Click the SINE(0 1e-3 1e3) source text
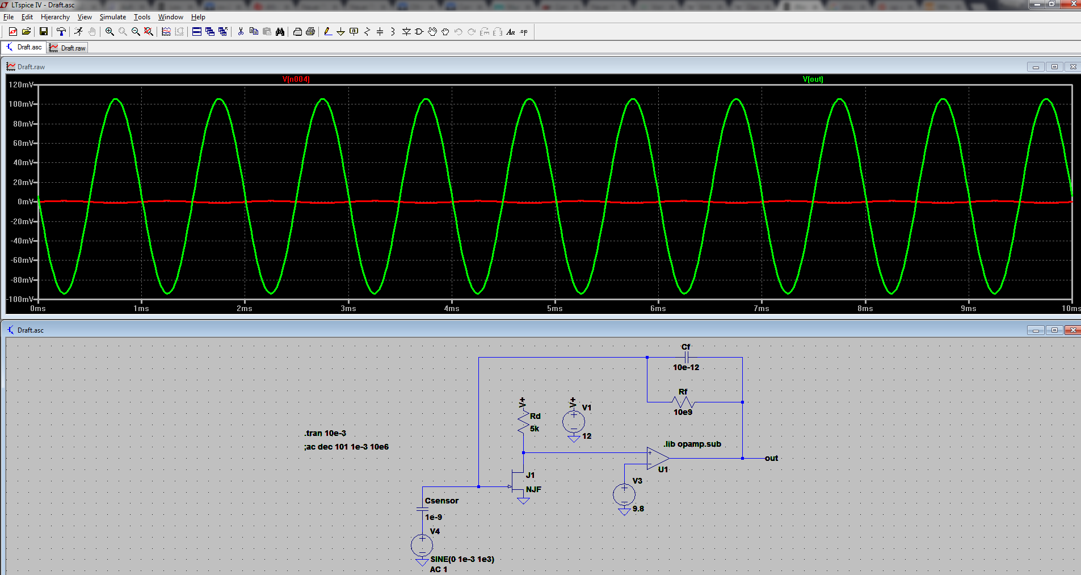 462,559
